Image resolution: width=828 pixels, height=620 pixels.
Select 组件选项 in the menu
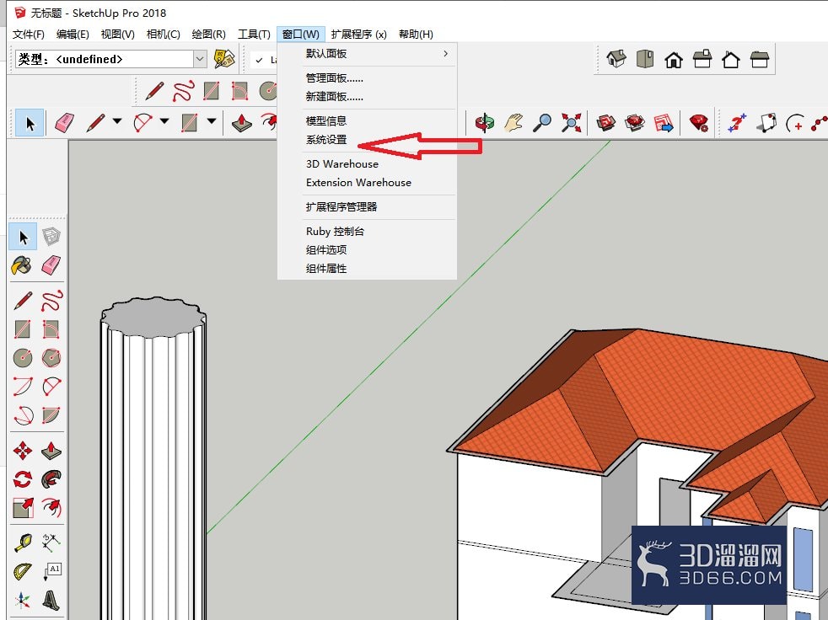click(x=325, y=250)
